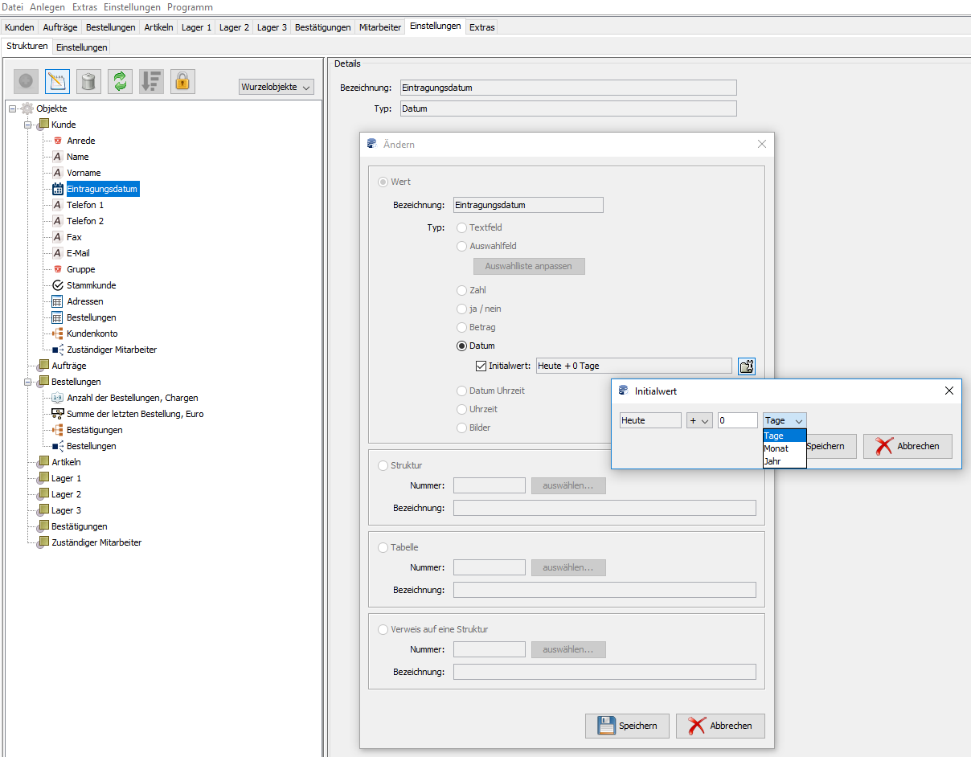This screenshot has width=971, height=757.
Task: Open the initial value editor icon button
Action: point(747,366)
